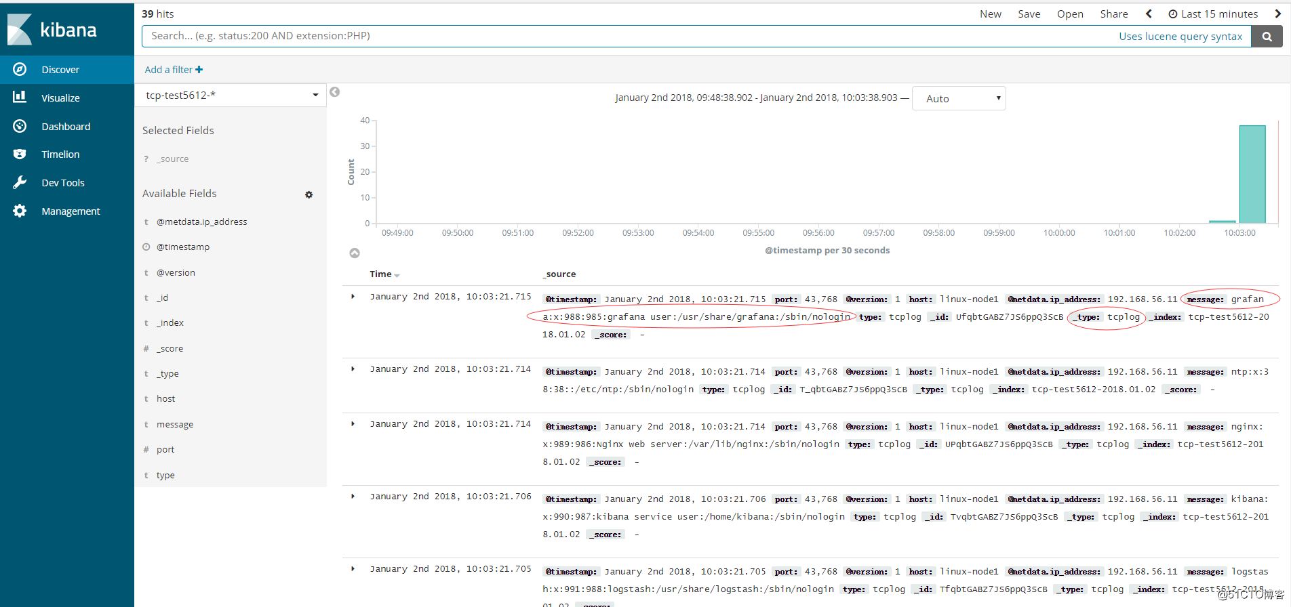Click Share in top menu

point(1114,14)
